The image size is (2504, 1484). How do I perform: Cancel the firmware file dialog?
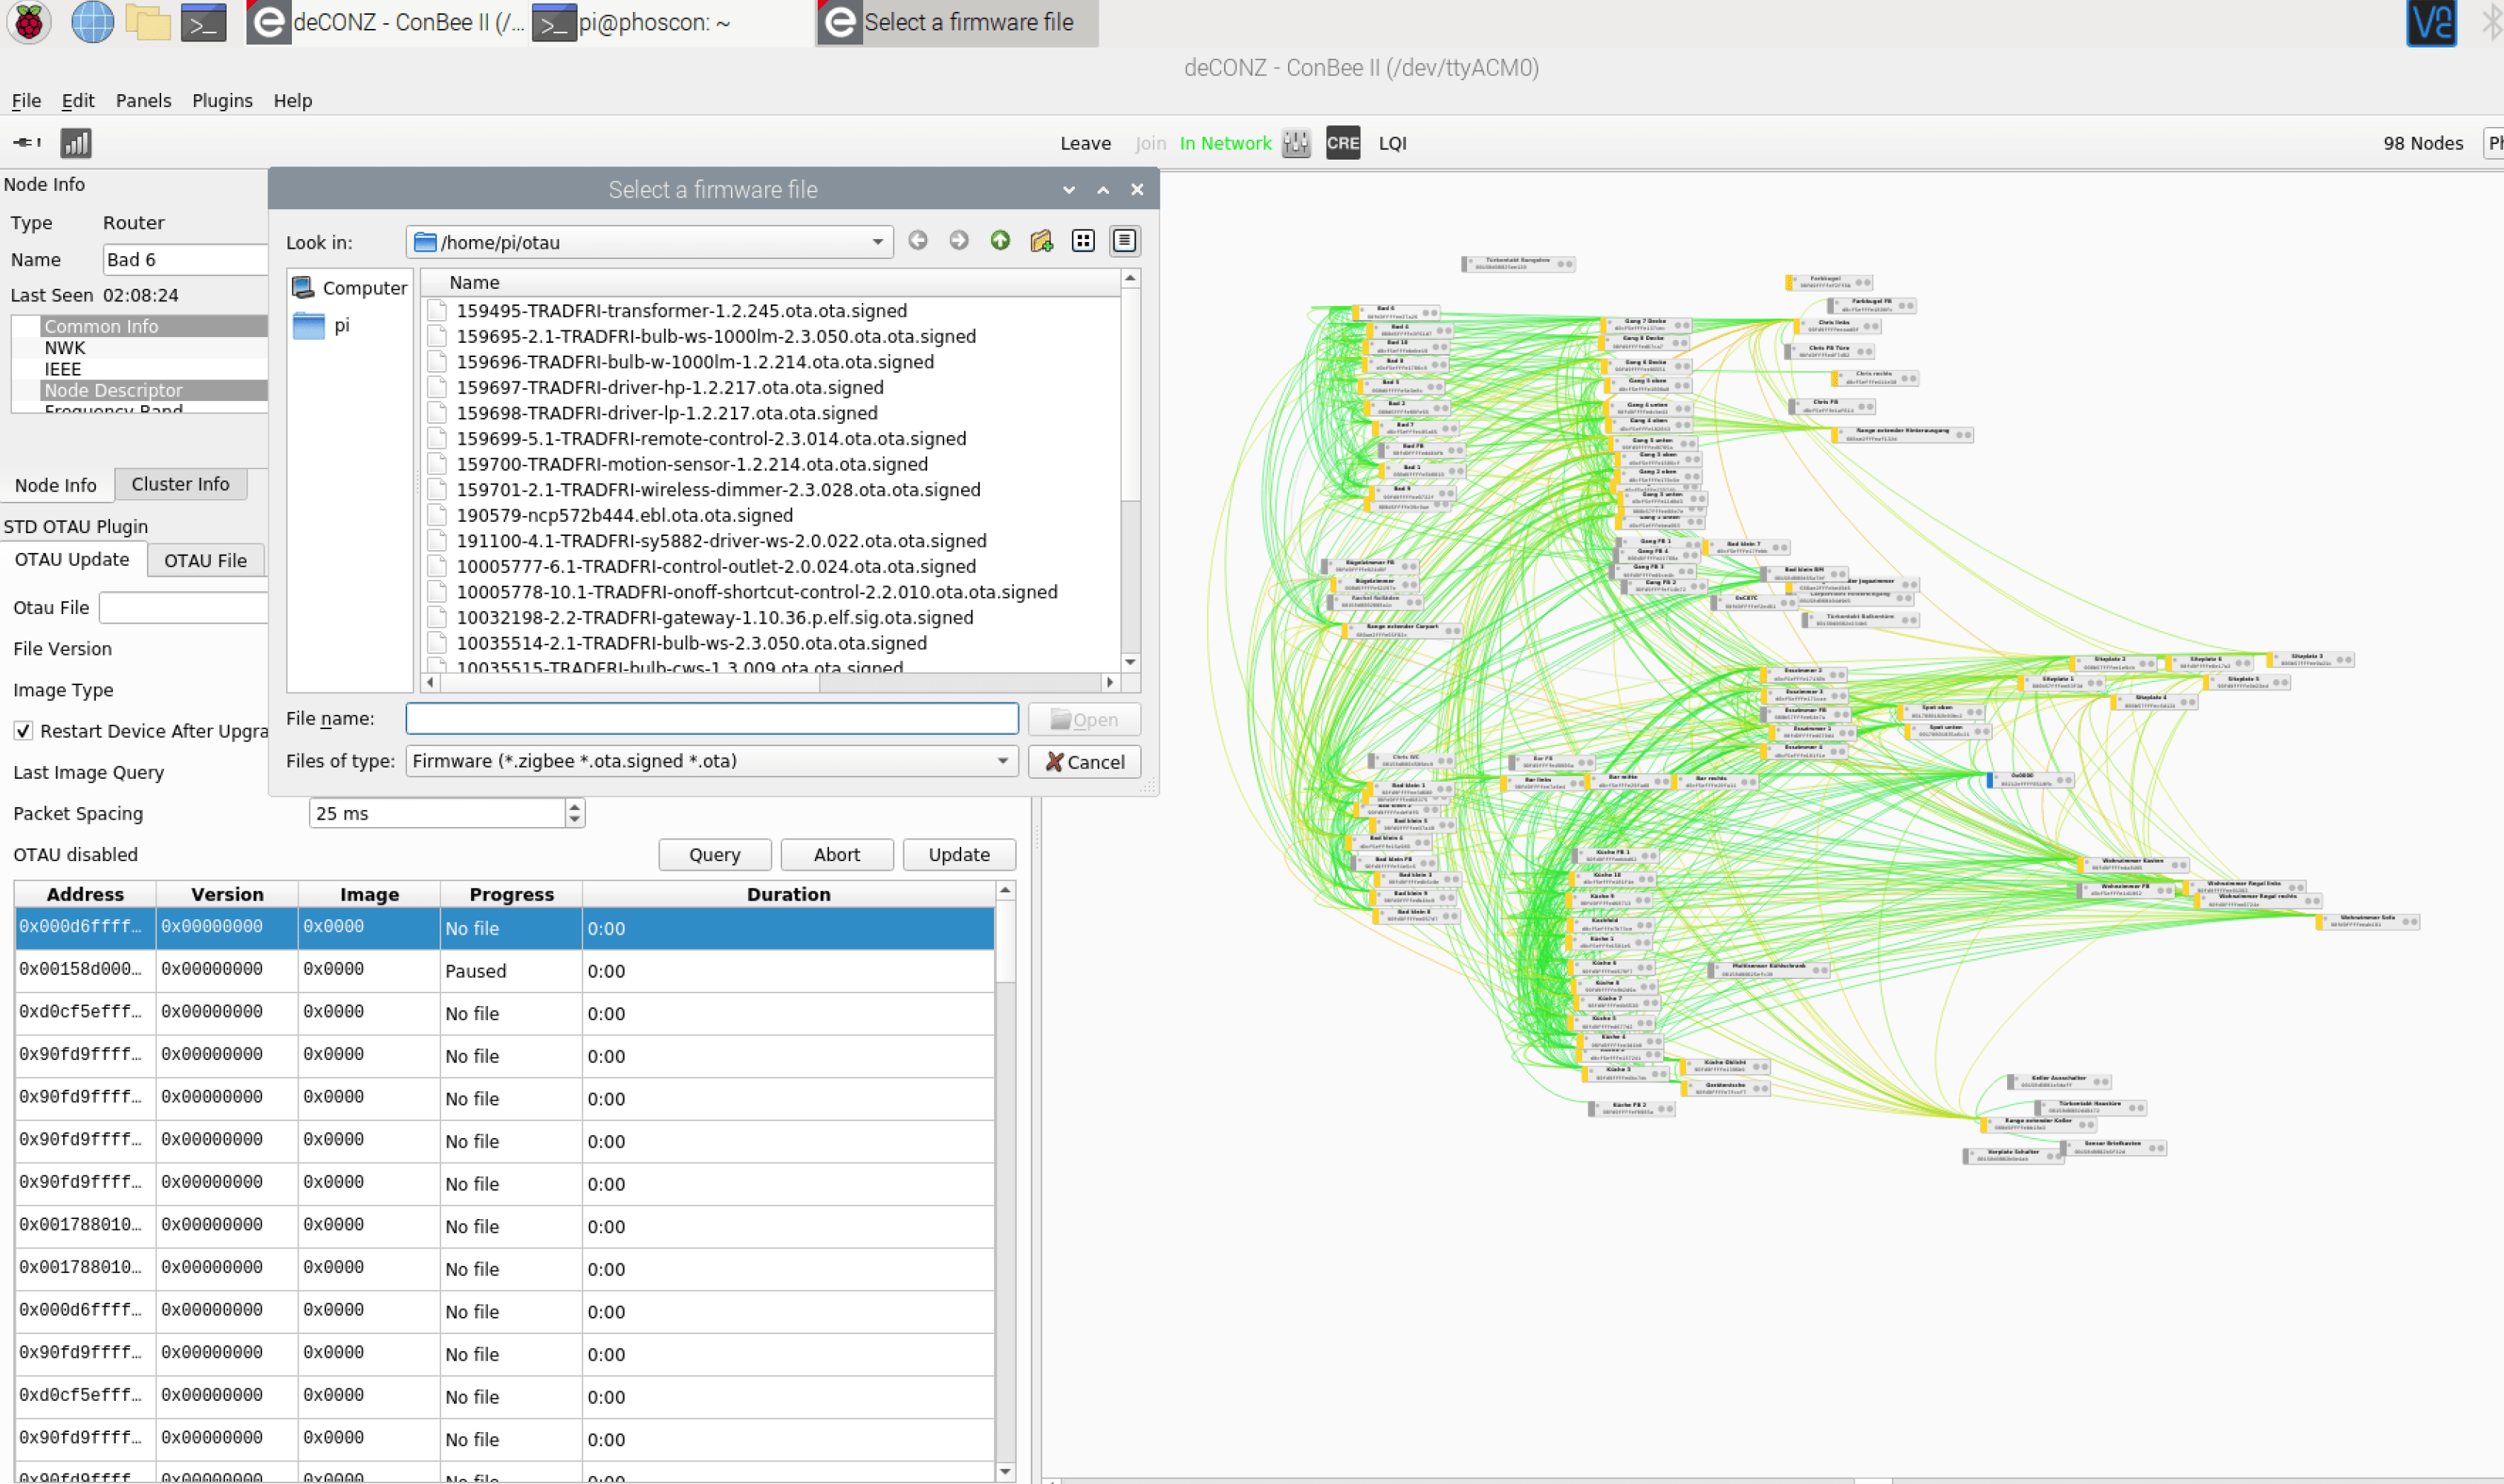[x=1084, y=762]
